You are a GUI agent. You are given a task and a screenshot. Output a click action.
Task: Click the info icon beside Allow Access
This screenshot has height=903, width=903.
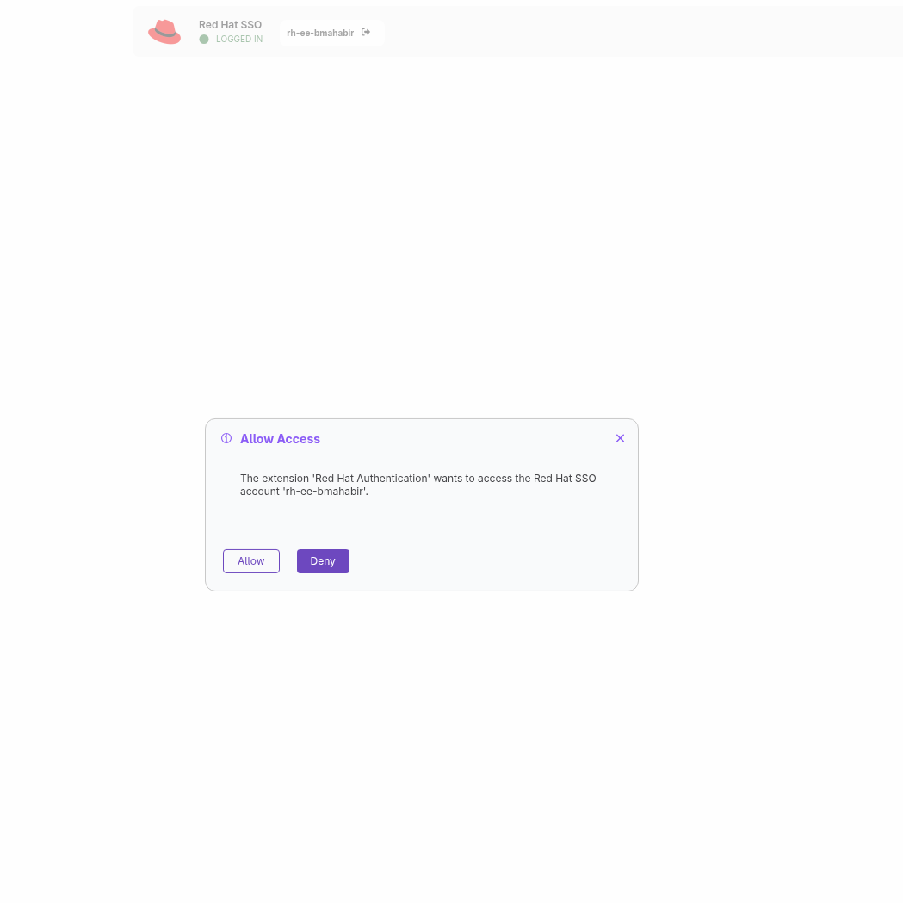pyautogui.click(x=226, y=438)
